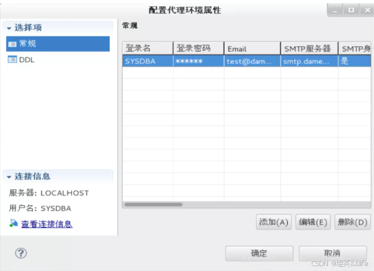Image resolution: width=374 pixels, height=271 pixels.
Task: Click the 常规 list item icon
Action: click(12, 44)
